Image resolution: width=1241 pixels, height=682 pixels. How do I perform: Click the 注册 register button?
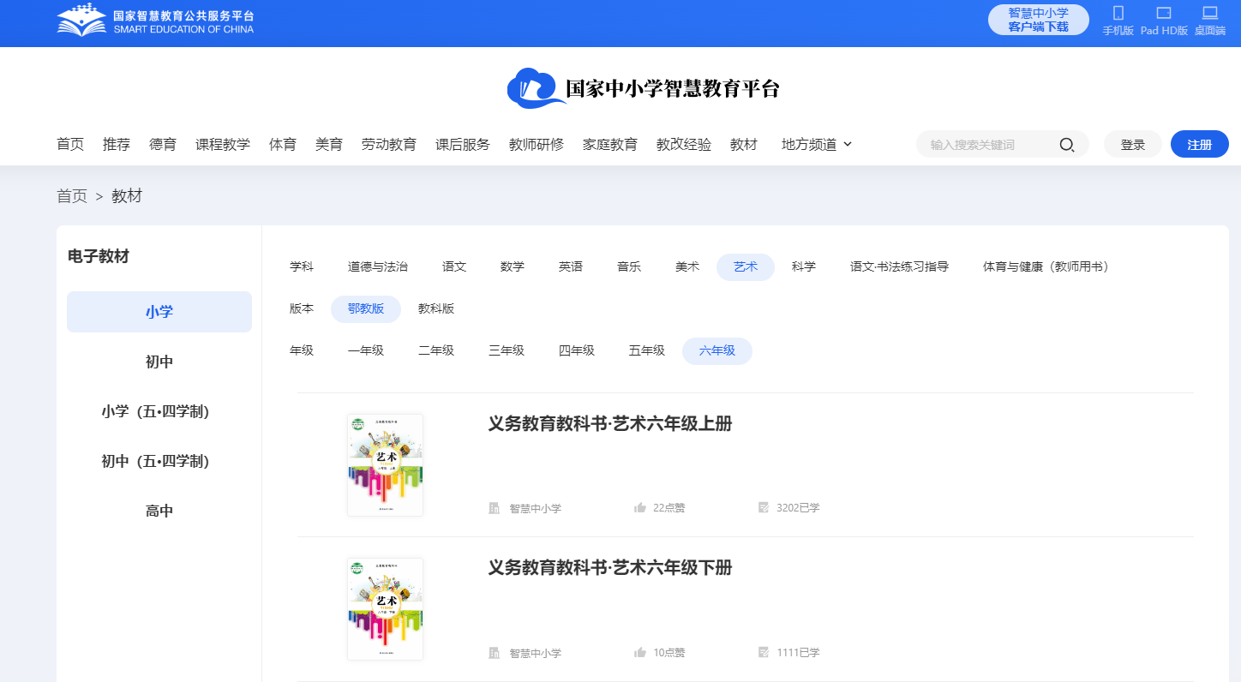click(1199, 144)
